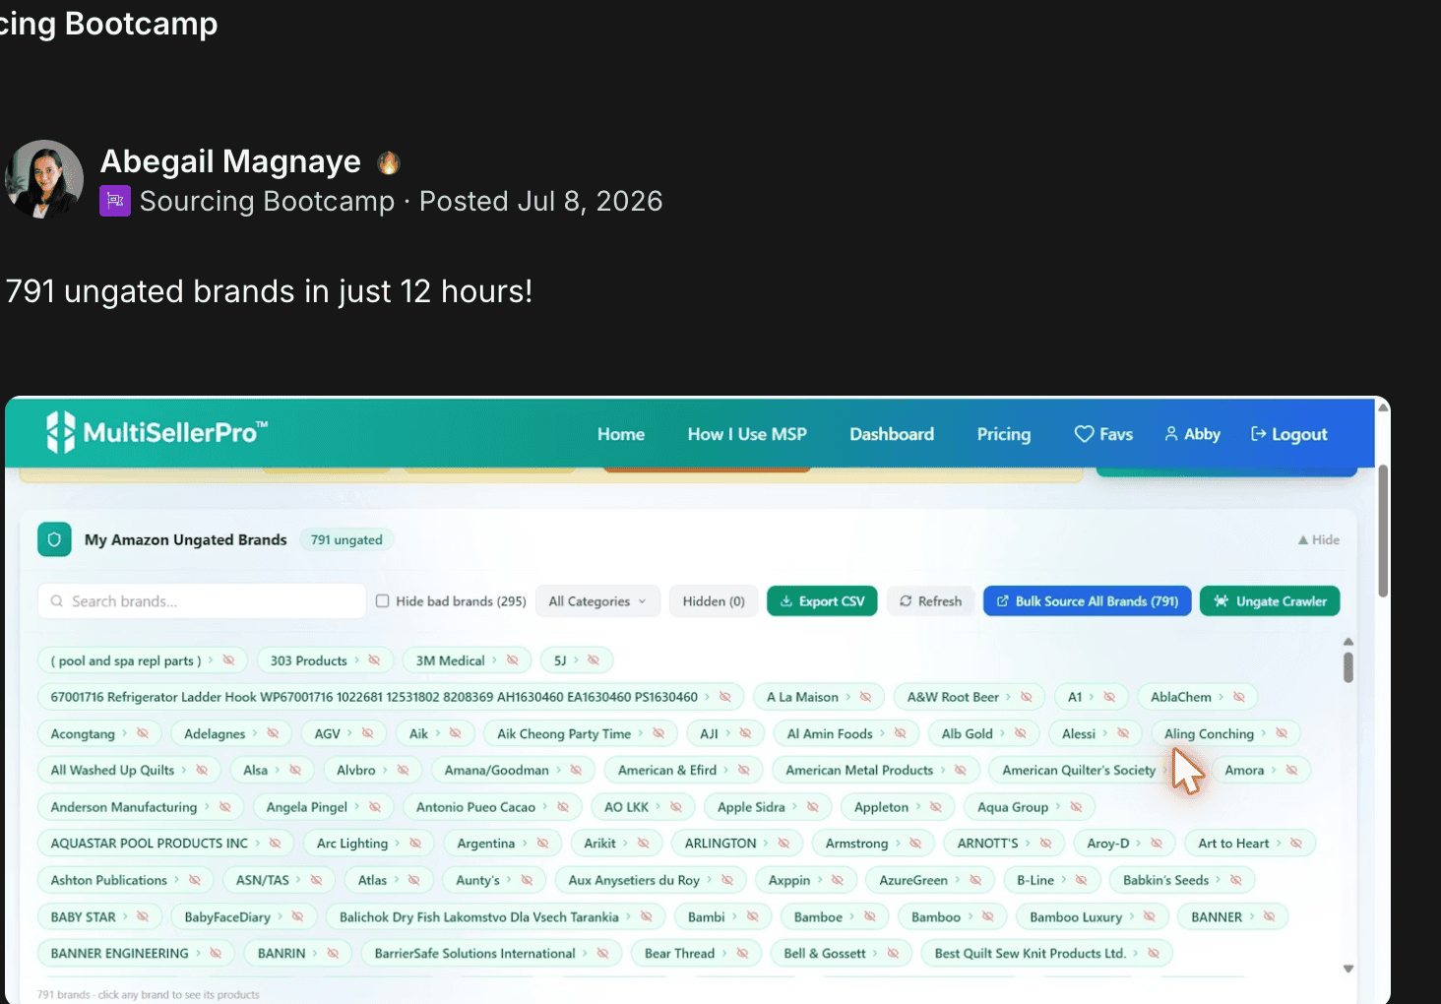The image size is (1441, 1004).
Task: Click the purple Sourcing Bootcamp group icon
Action: (x=115, y=202)
